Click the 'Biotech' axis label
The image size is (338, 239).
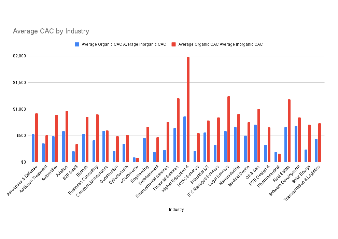(82, 171)
